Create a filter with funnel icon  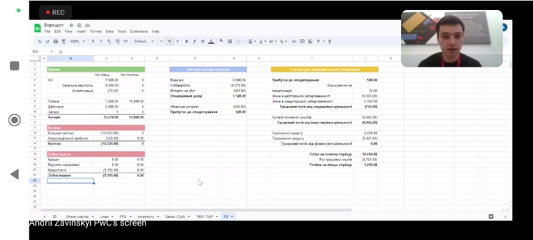(318, 41)
